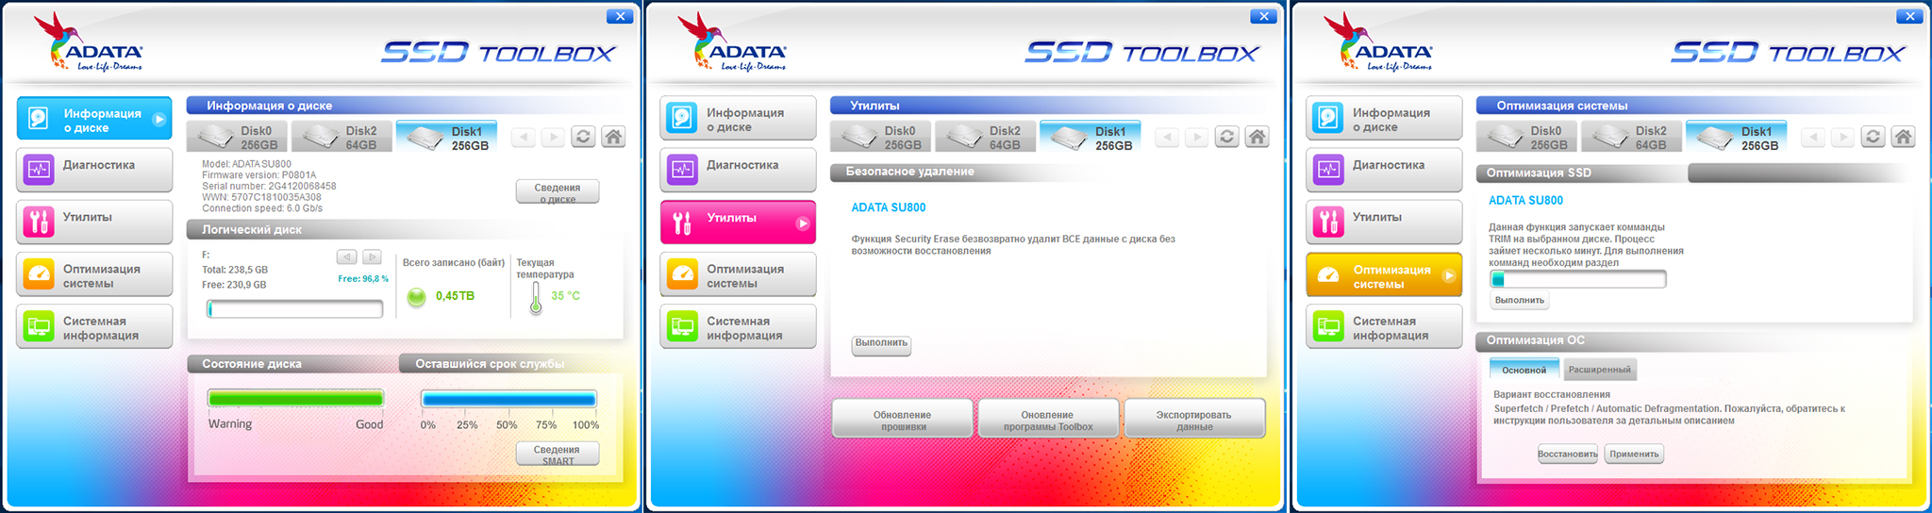The width and height of the screenshot is (1932, 513).
Task: Click refresh icon in the right window
Action: coord(1873,137)
